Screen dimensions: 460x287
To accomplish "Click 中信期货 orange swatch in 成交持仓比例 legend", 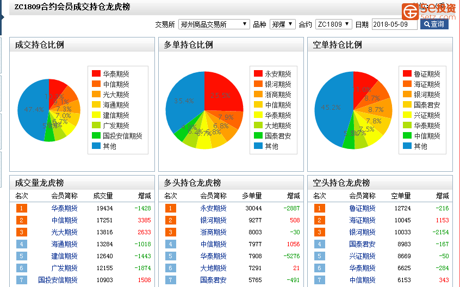I will coord(96,84).
